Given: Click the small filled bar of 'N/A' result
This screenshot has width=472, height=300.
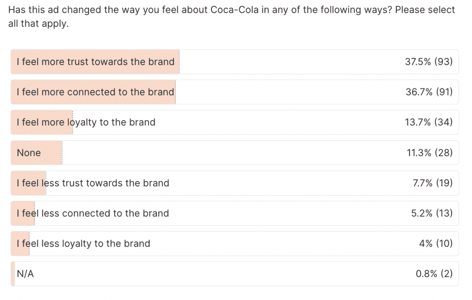Looking at the screenshot, I should 13,274.
